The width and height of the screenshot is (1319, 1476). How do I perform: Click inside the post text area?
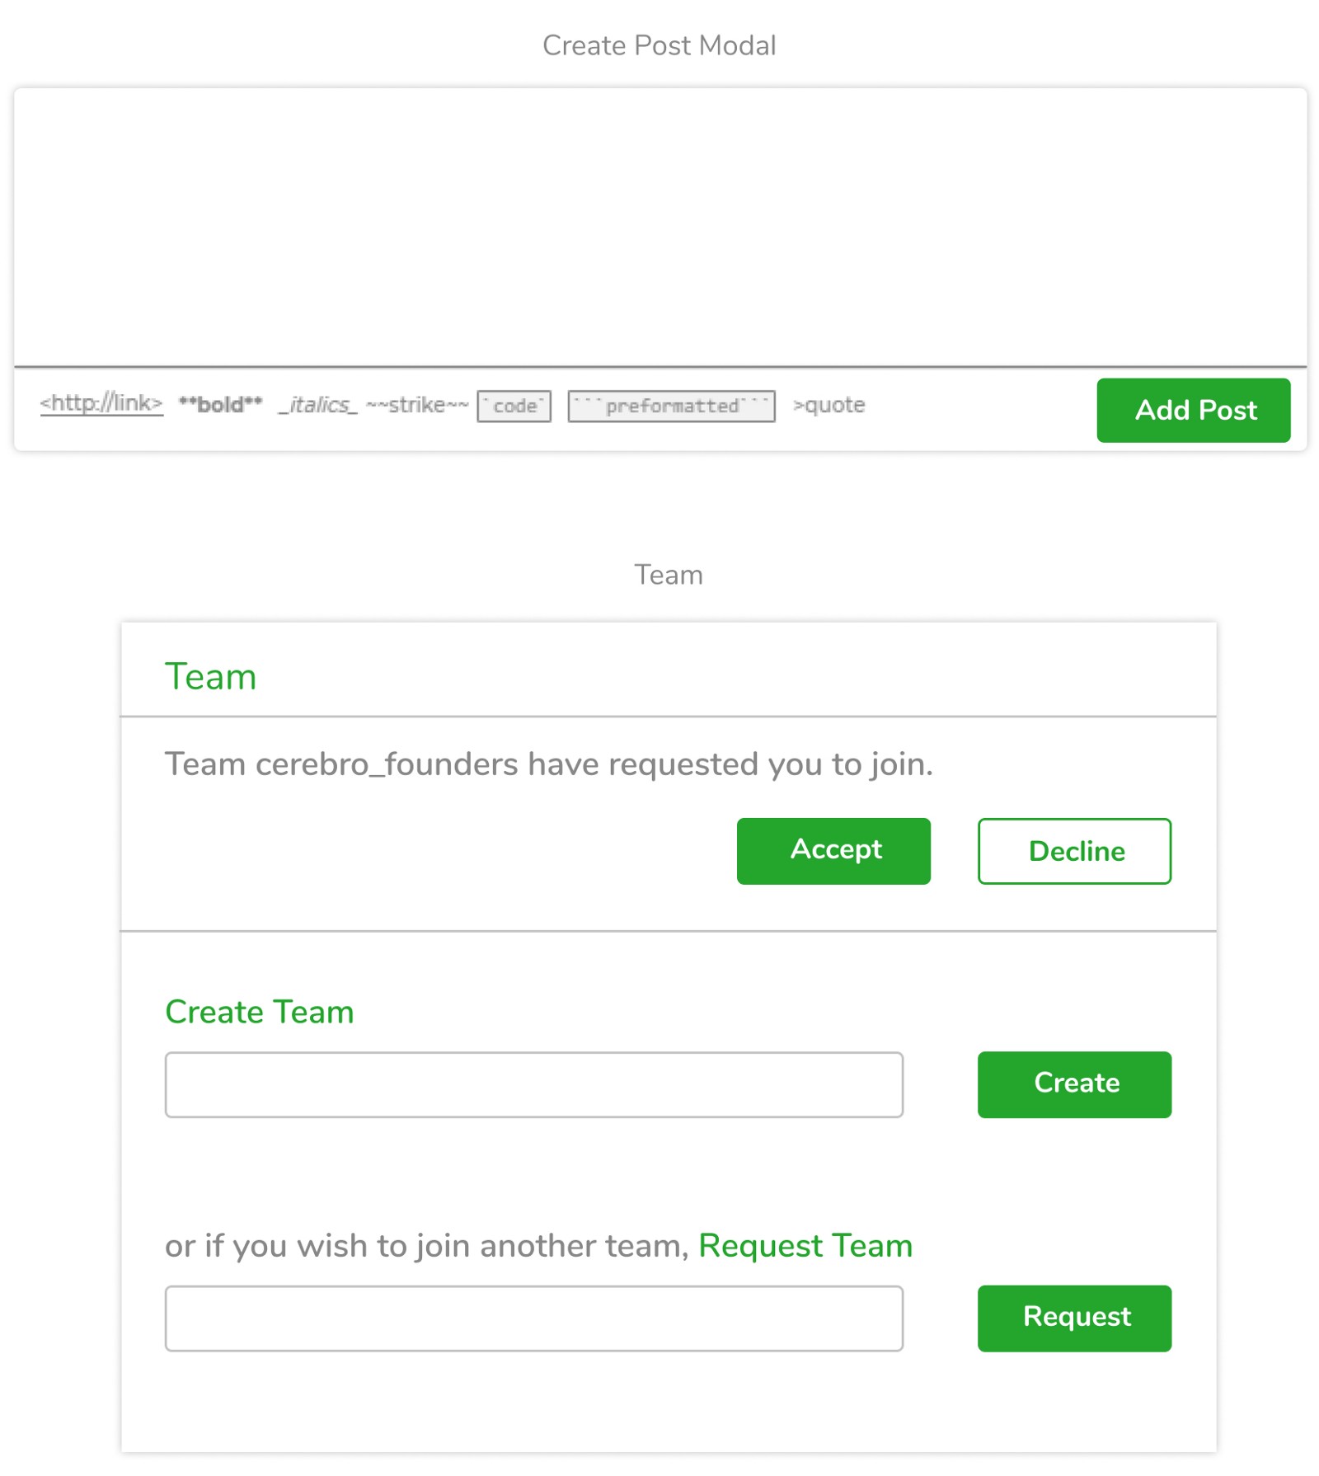(x=659, y=227)
